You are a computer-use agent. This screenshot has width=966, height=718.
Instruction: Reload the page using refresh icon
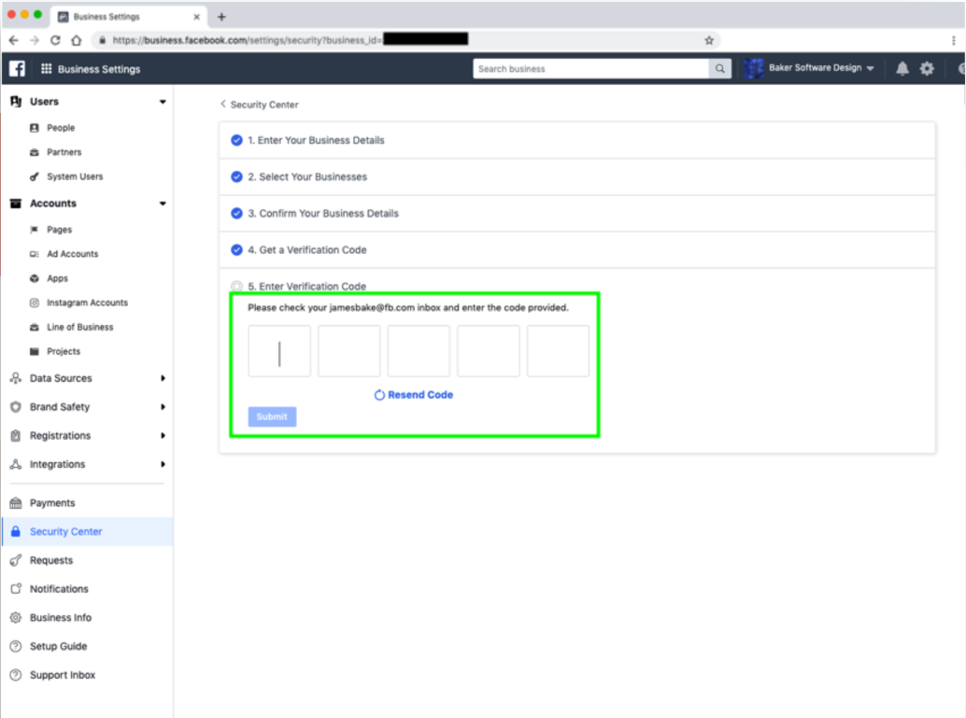(55, 40)
